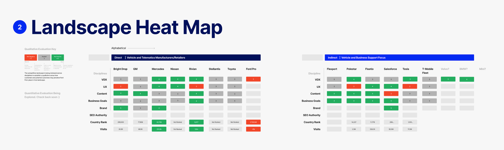Select the Nissan column header
The width and height of the screenshot is (504, 150).
coord(175,69)
